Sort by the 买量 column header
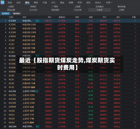The height and width of the screenshot is (129, 140). (x=134, y=17)
